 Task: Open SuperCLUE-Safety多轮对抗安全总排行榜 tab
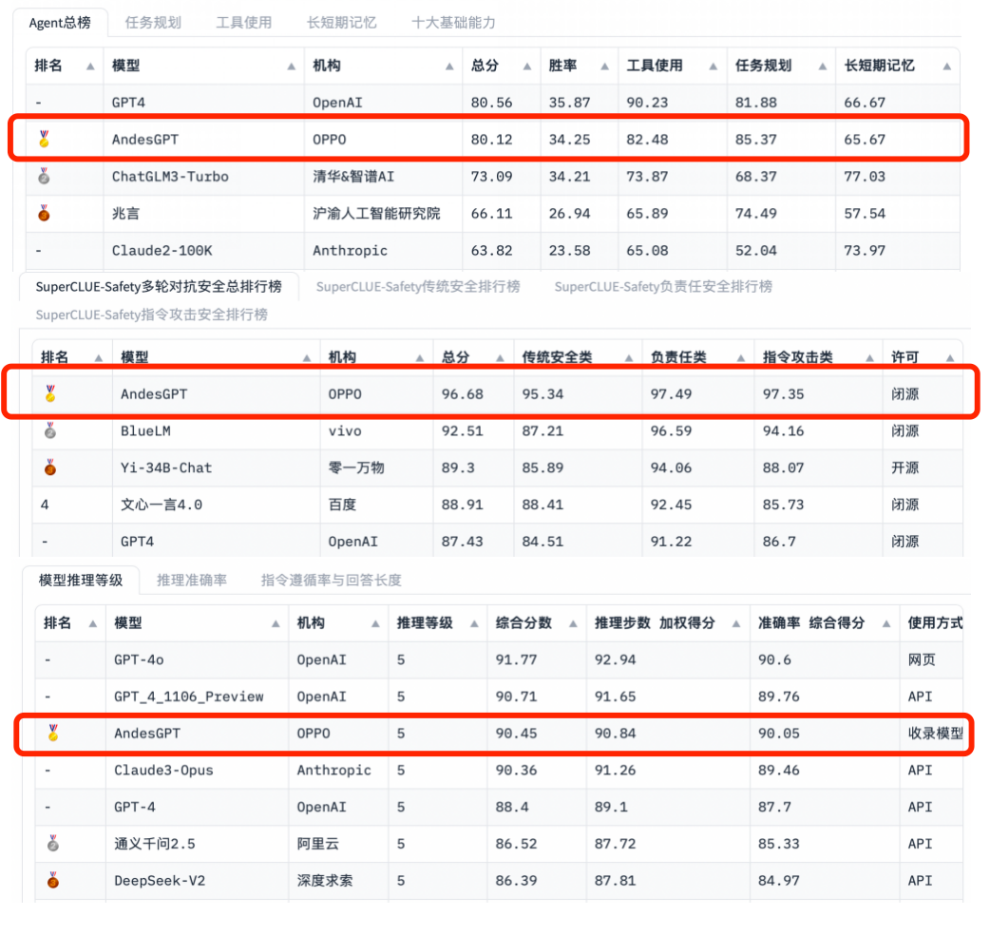[x=159, y=287]
